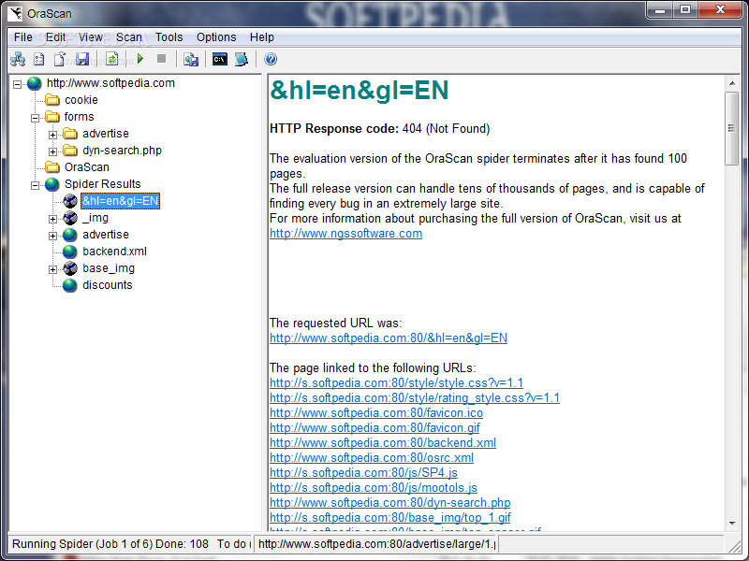Collapse the Spider Results node
The image size is (749, 561).
coord(35,185)
